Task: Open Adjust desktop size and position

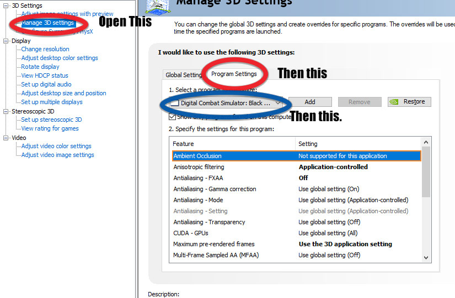Action: tap(63, 93)
